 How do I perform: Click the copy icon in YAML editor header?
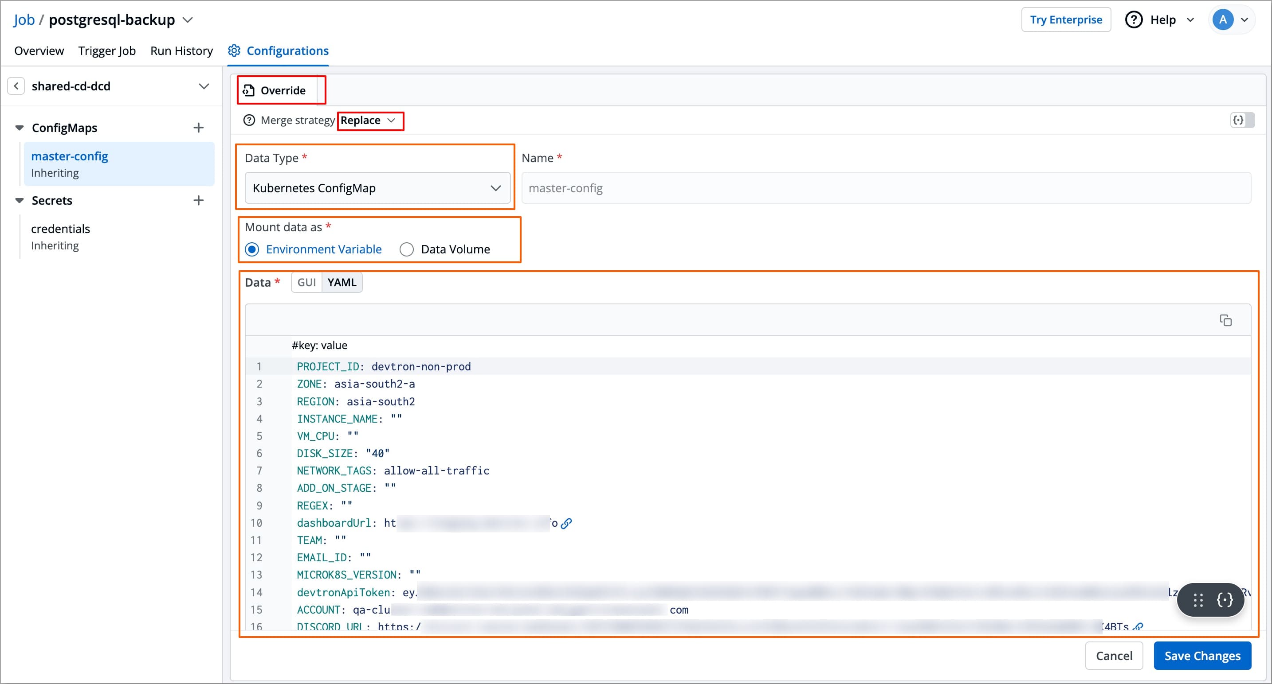coord(1225,320)
